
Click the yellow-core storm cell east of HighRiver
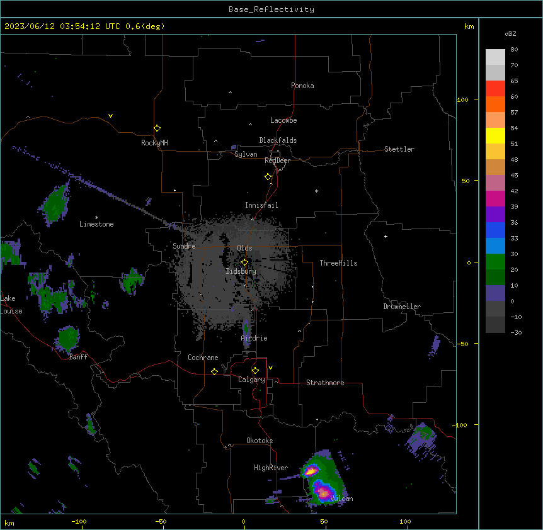[x=311, y=471]
